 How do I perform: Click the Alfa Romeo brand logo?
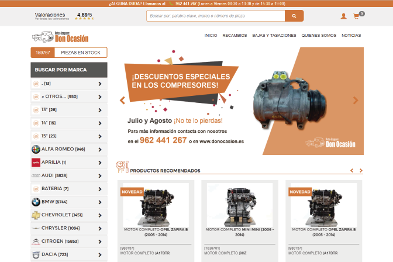[36, 150]
